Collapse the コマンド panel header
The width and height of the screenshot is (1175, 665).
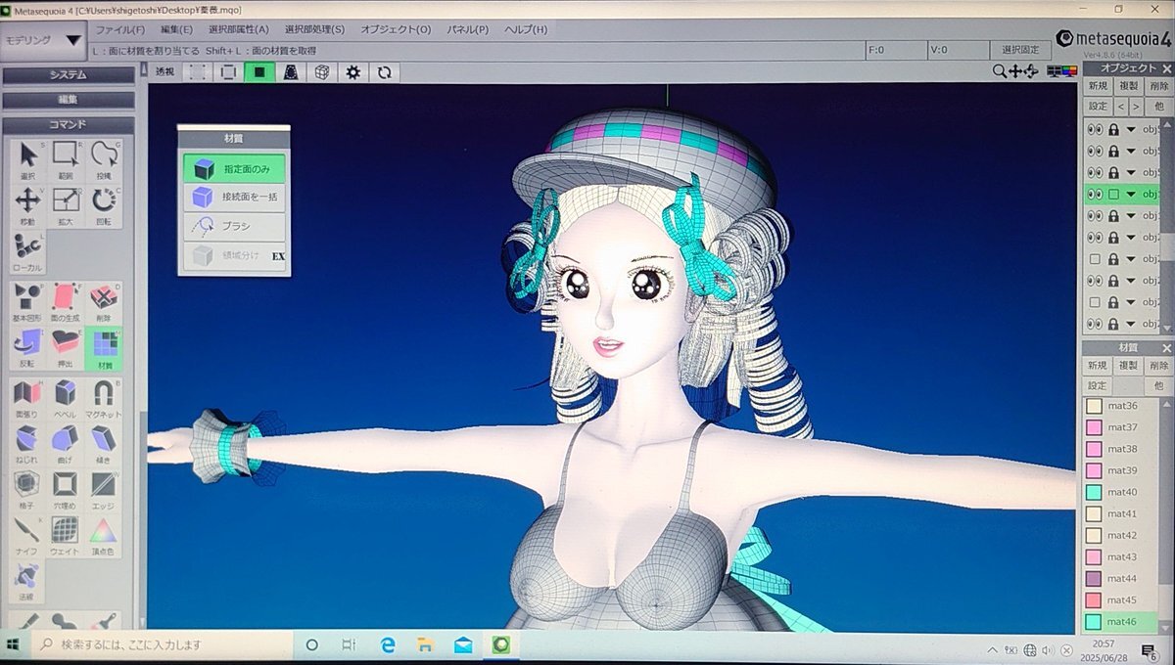pos(69,124)
